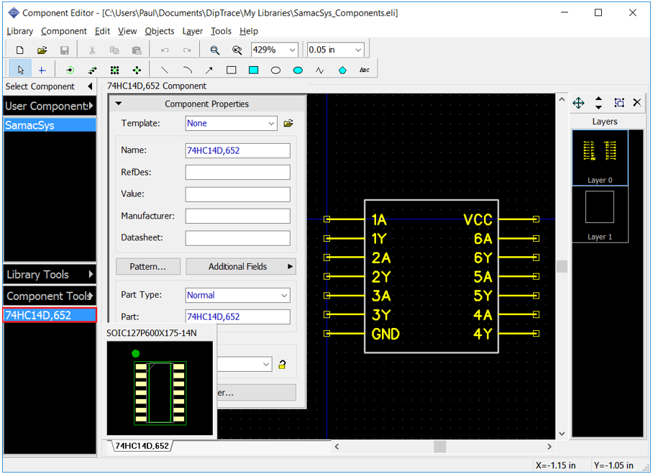The width and height of the screenshot is (653, 474).
Task: Select the green four-pin cross tool
Action: pos(137,70)
